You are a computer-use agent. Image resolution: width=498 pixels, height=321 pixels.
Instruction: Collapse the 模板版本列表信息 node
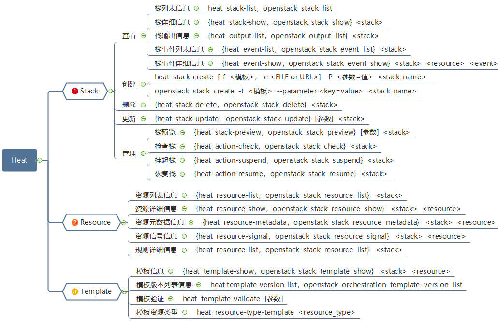coord(199,285)
